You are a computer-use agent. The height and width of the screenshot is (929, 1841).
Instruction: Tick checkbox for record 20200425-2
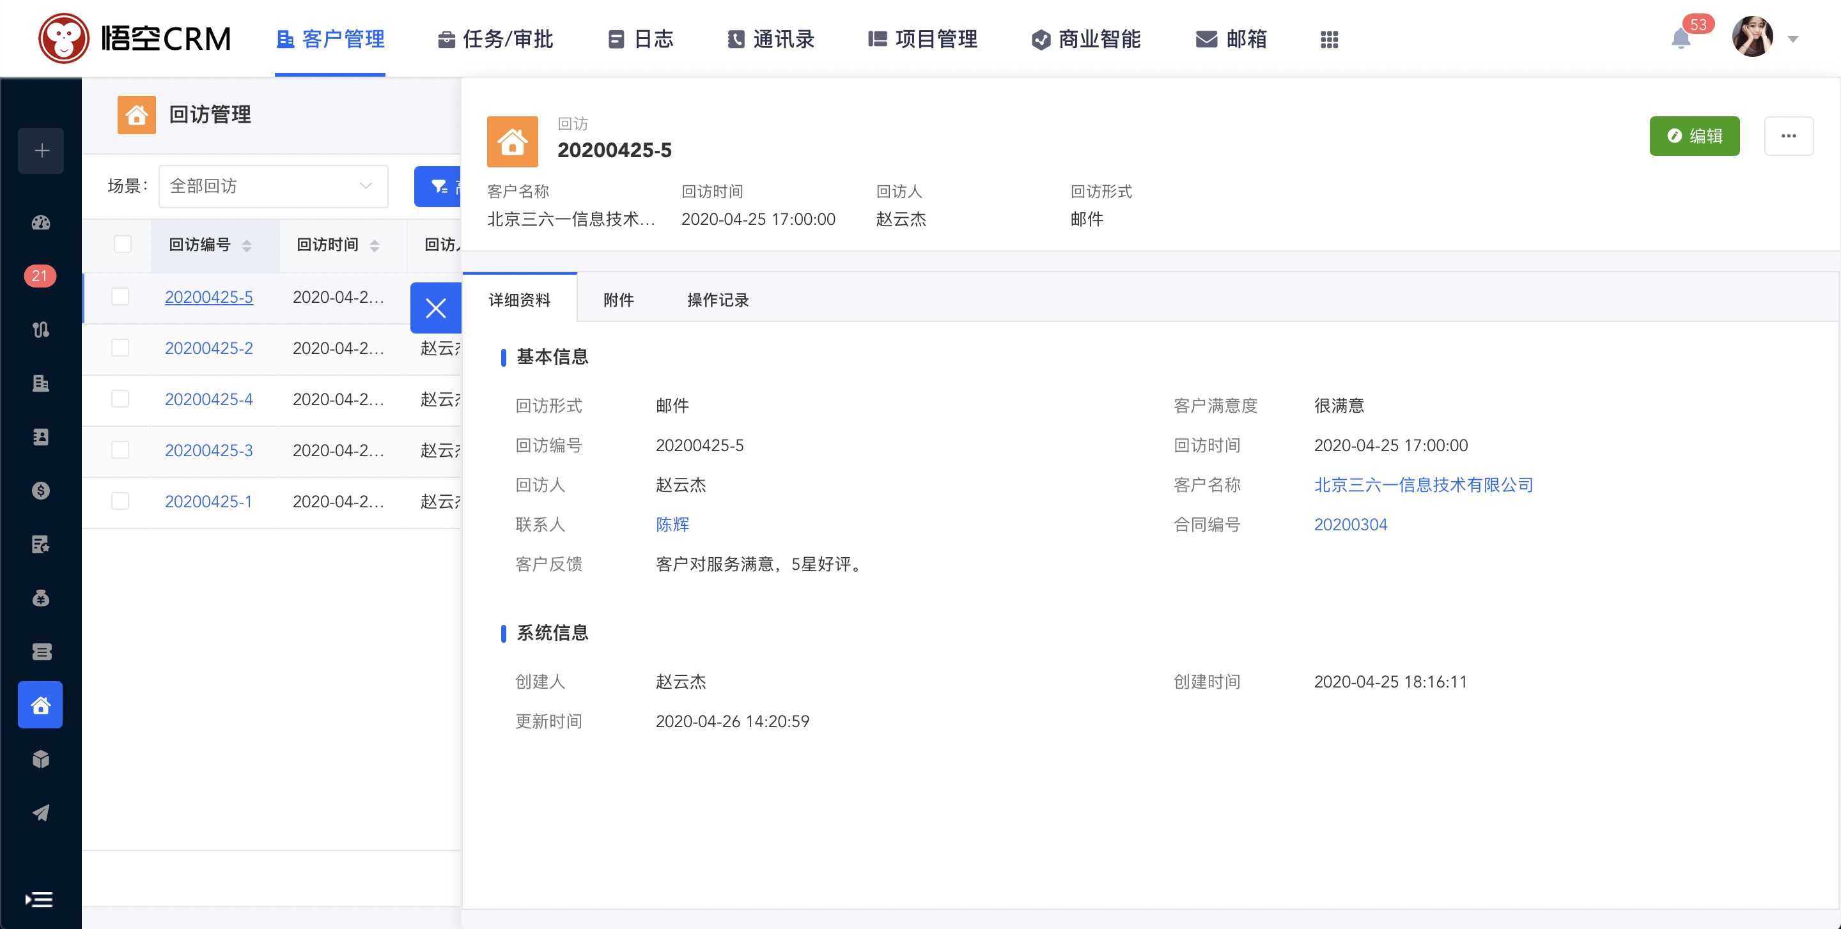coord(120,348)
